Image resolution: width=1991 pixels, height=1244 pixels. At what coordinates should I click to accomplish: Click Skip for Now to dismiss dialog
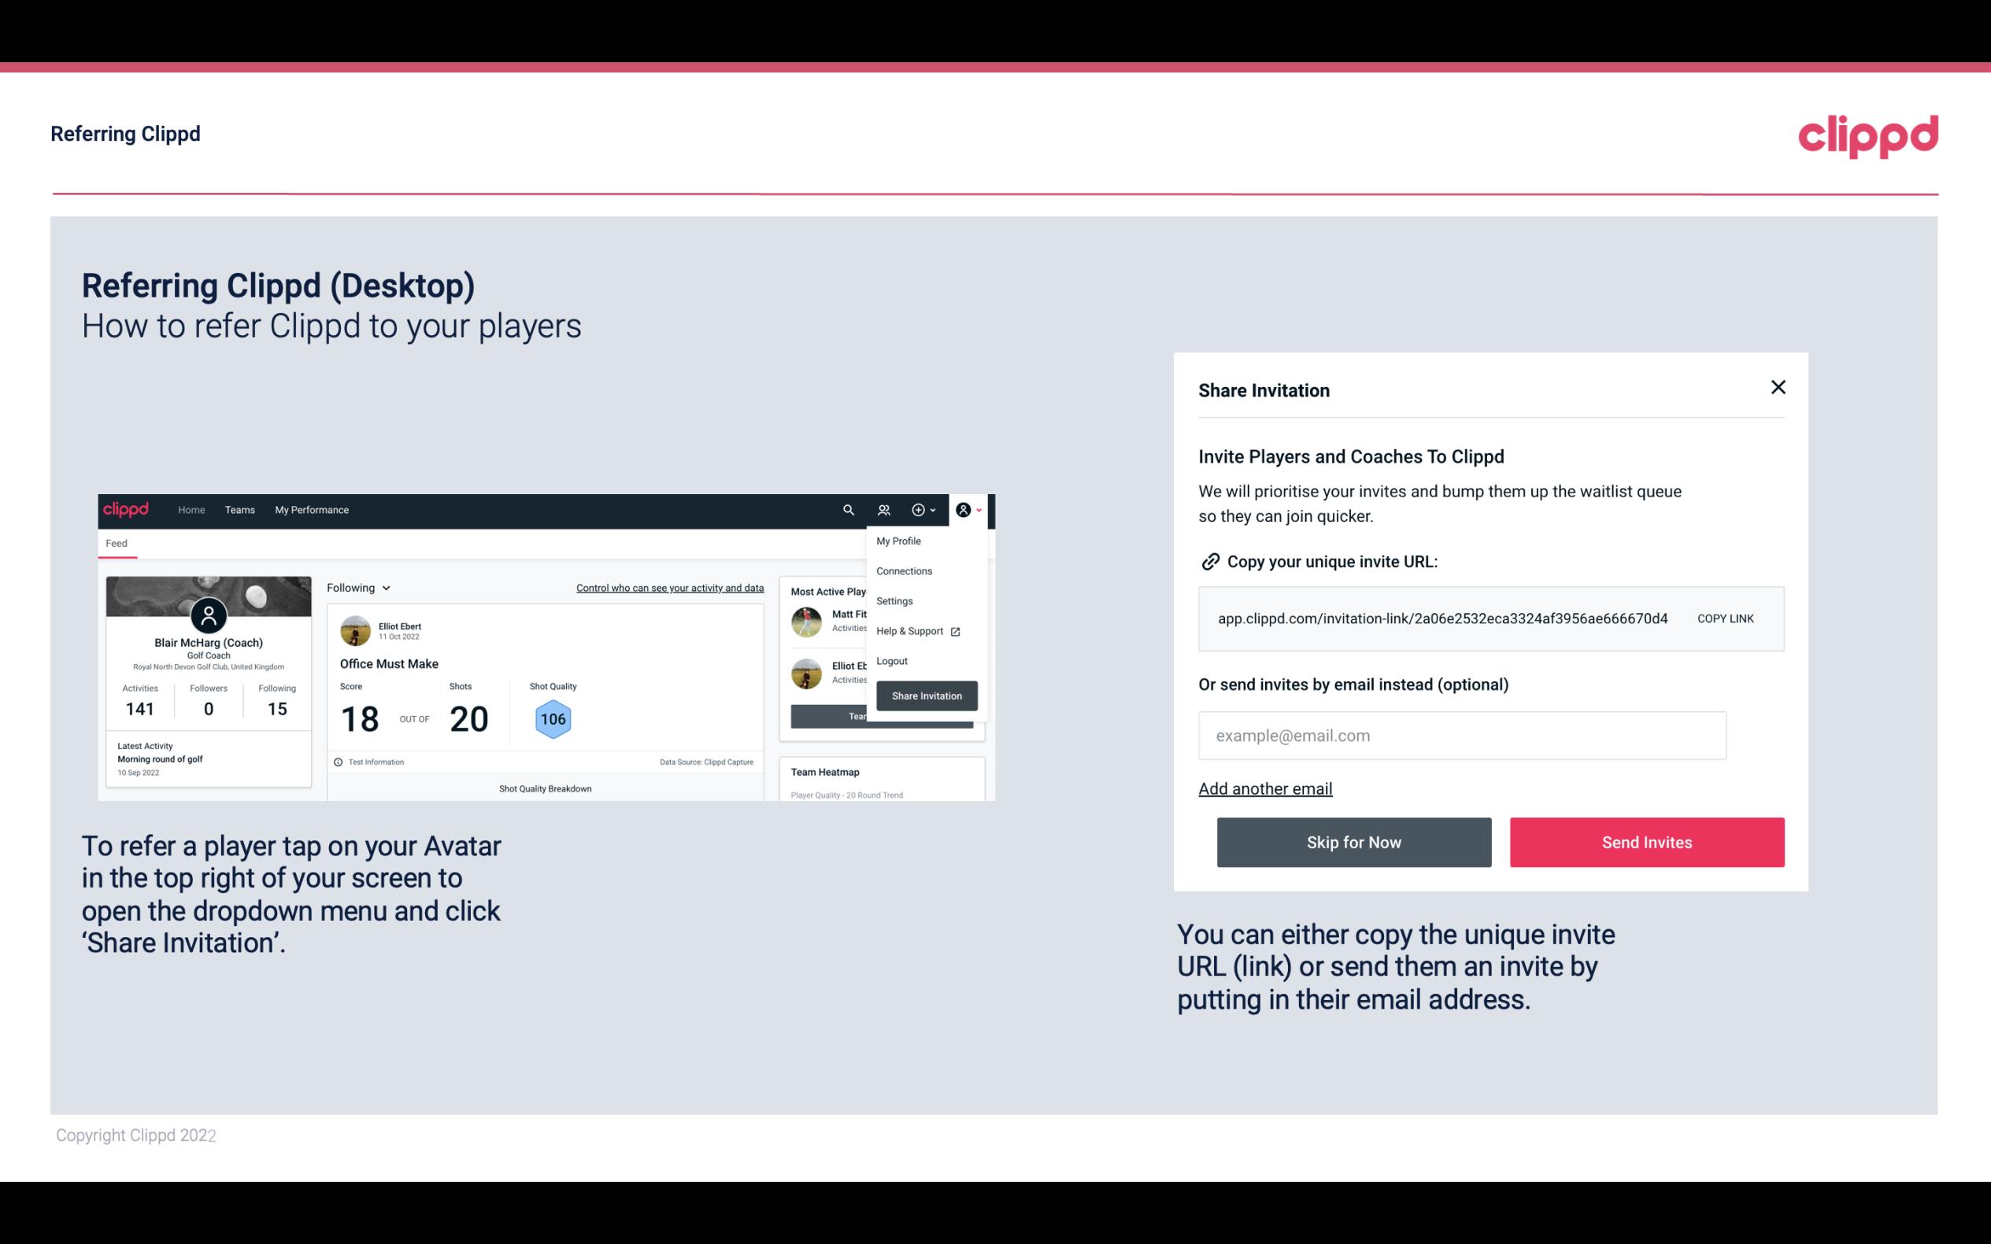1353,841
